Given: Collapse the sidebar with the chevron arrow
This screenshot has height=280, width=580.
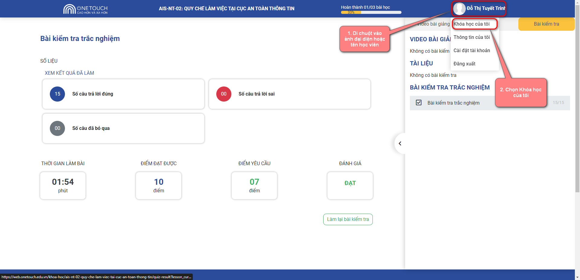Looking at the screenshot, I should [x=400, y=143].
